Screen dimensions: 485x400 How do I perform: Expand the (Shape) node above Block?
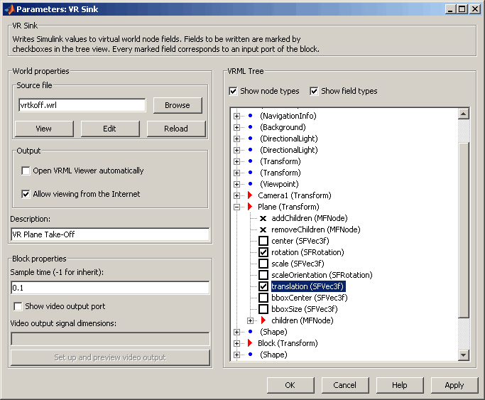click(237, 332)
